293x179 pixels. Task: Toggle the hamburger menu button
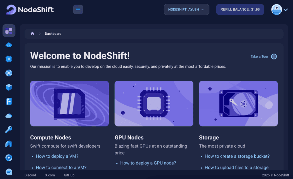coord(78,9)
